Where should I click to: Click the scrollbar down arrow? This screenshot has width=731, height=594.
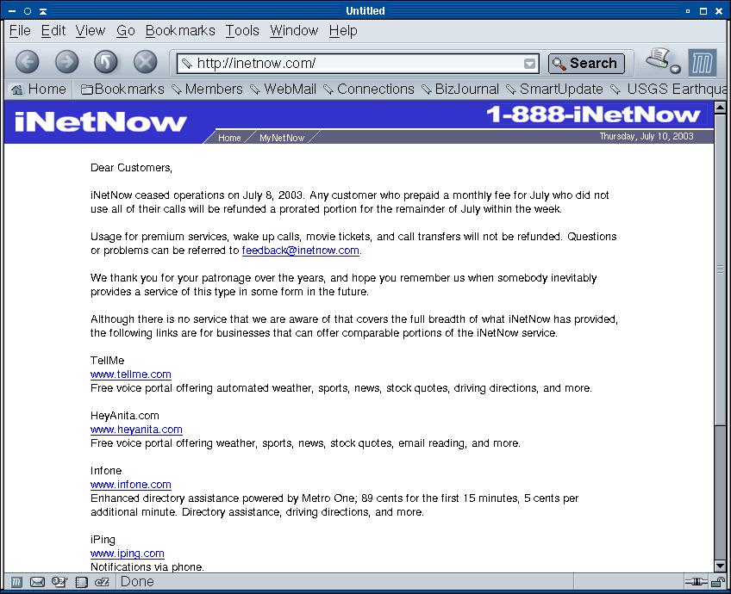point(720,566)
